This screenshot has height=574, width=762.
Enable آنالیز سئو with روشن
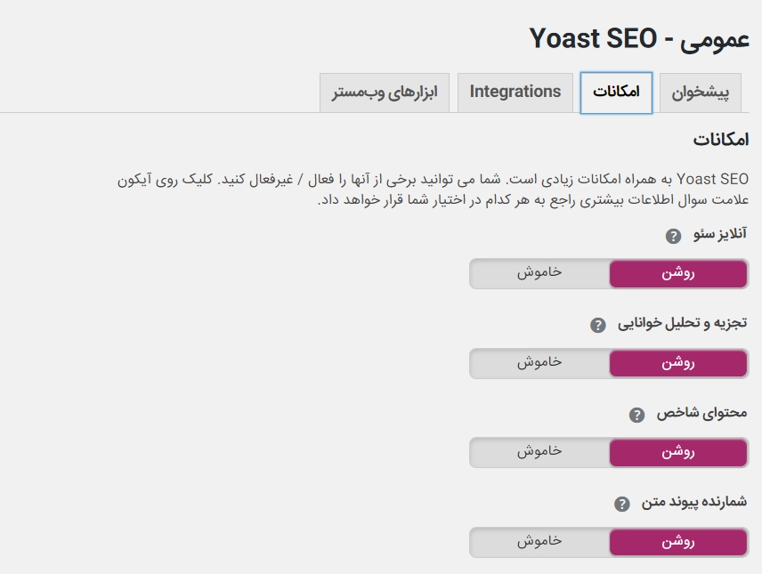[678, 273]
